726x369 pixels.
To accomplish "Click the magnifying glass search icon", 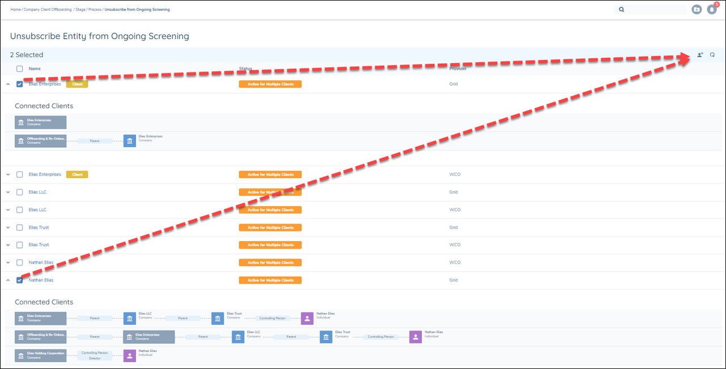I will pos(621,10).
